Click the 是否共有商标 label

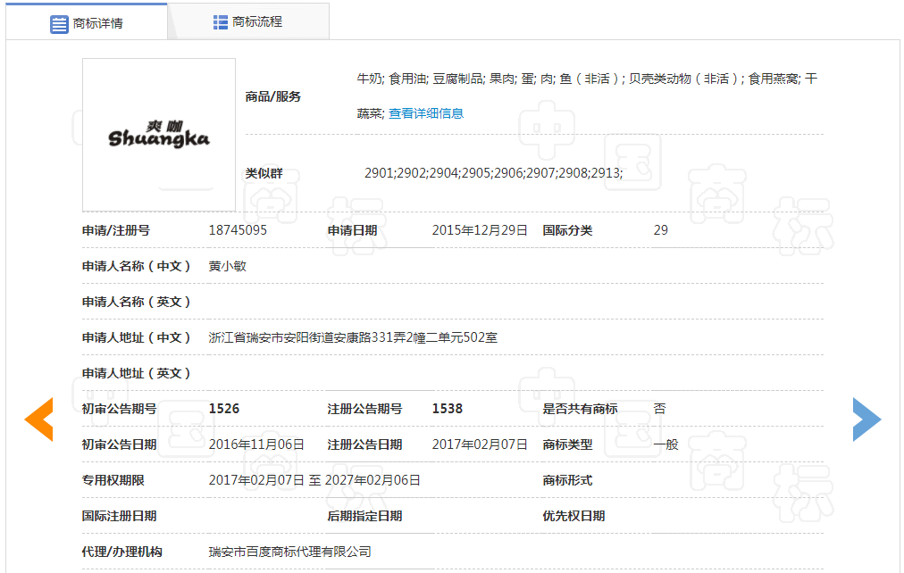click(580, 409)
